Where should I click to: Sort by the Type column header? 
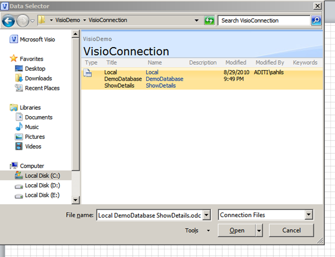click(x=91, y=63)
